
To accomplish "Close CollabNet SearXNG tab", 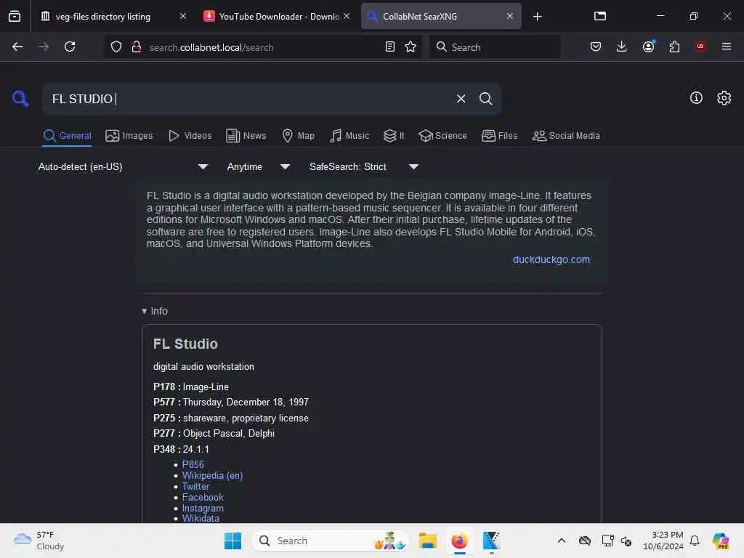I will tap(510, 16).
